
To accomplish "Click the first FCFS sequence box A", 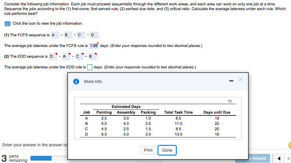I will coord(55,35).
